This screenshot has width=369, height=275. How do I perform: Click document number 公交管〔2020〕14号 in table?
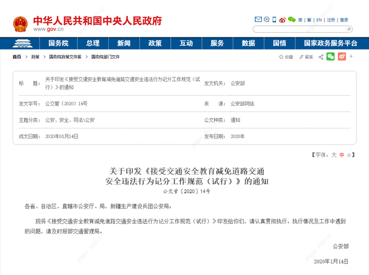pyautogui.click(x=67, y=104)
